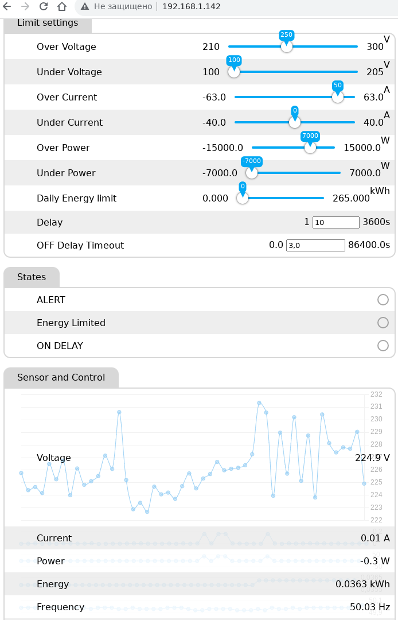
Task: Focus the Delay seconds input field
Action: click(335, 222)
